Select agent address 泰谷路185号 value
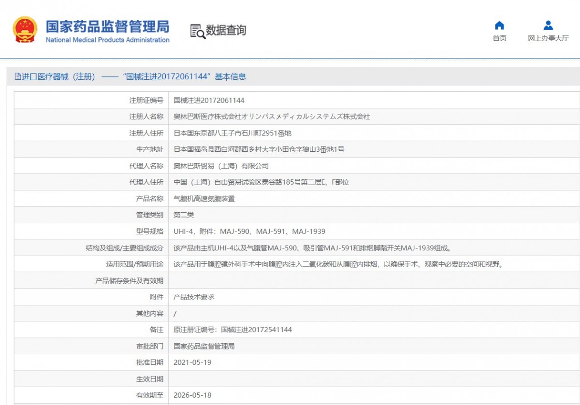 click(261, 182)
